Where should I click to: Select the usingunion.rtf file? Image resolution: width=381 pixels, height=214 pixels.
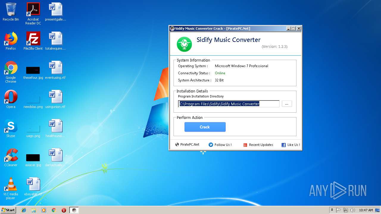coord(55,99)
